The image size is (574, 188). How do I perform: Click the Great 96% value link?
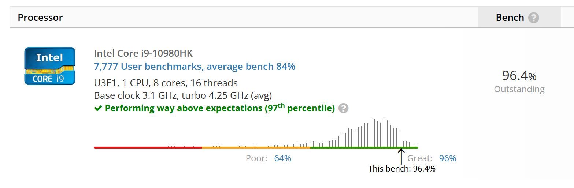pos(448,158)
